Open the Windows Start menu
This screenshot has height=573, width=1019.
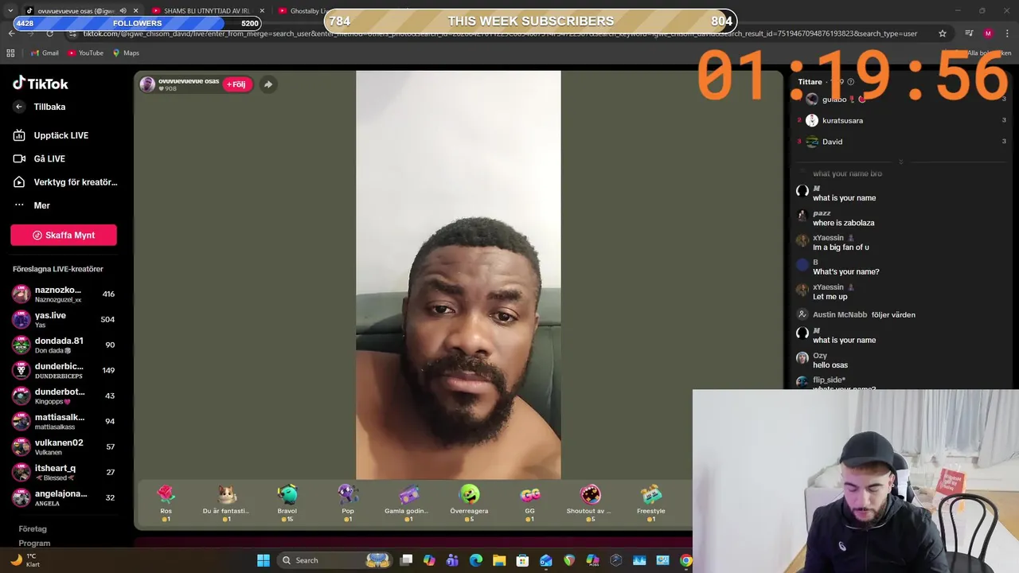click(263, 560)
